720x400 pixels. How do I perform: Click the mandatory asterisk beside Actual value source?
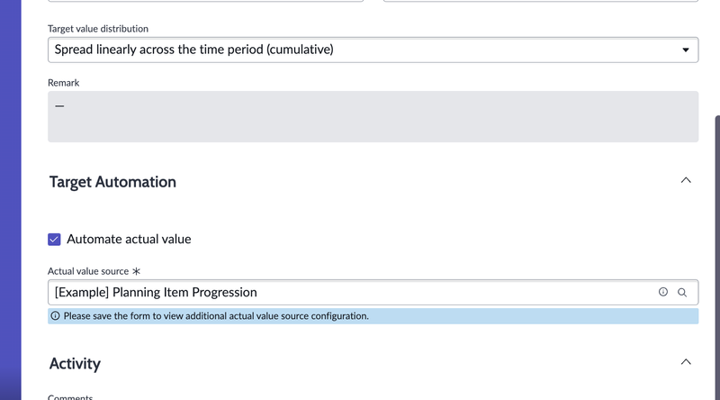[x=136, y=270]
